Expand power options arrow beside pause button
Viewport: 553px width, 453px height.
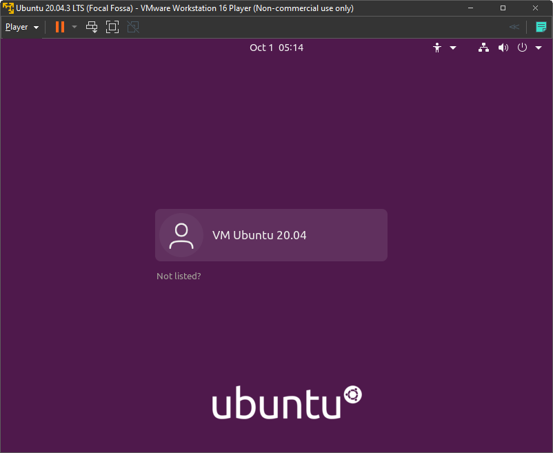coord(74,27)
